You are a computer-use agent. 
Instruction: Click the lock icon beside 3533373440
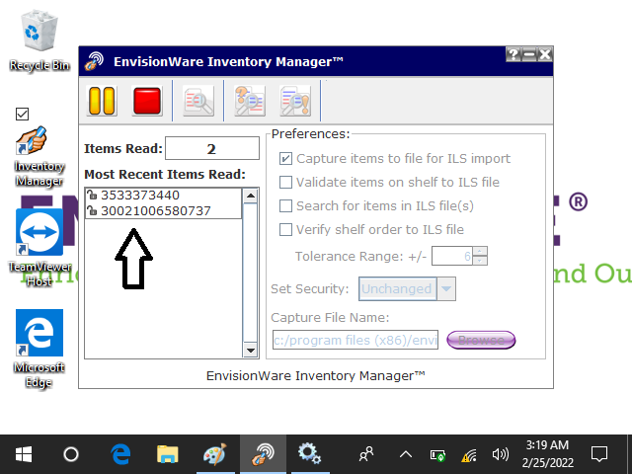(x=92, y=196)
